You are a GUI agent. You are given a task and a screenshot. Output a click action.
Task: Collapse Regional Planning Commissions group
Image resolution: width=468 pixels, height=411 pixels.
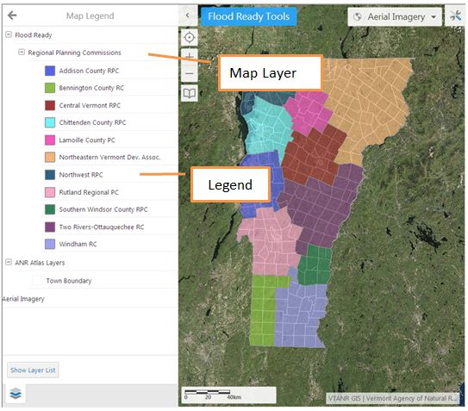pyautogui.click(x=22, y=53)
